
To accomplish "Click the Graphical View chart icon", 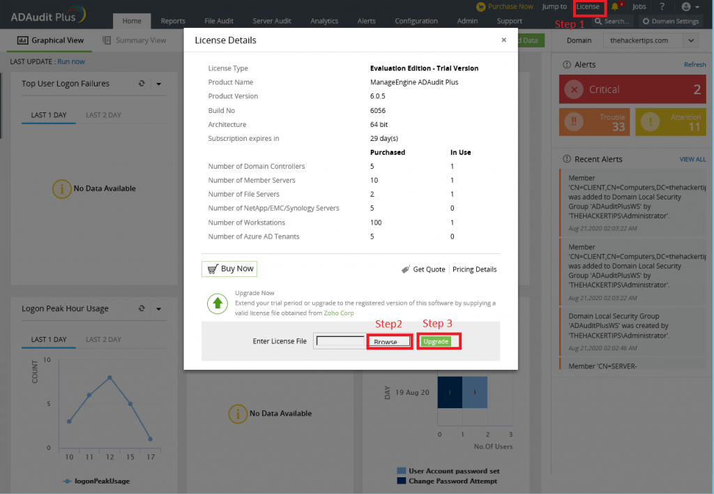I will click(23, 40).
